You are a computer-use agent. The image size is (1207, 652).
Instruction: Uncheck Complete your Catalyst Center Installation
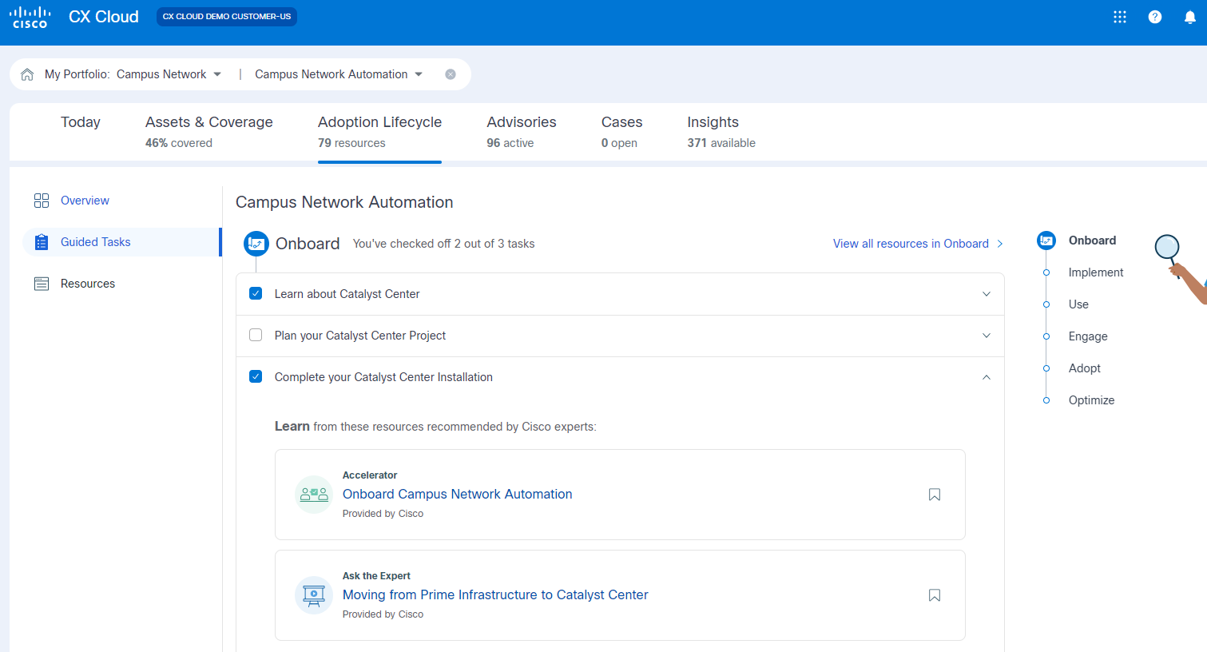coord(256,376)
